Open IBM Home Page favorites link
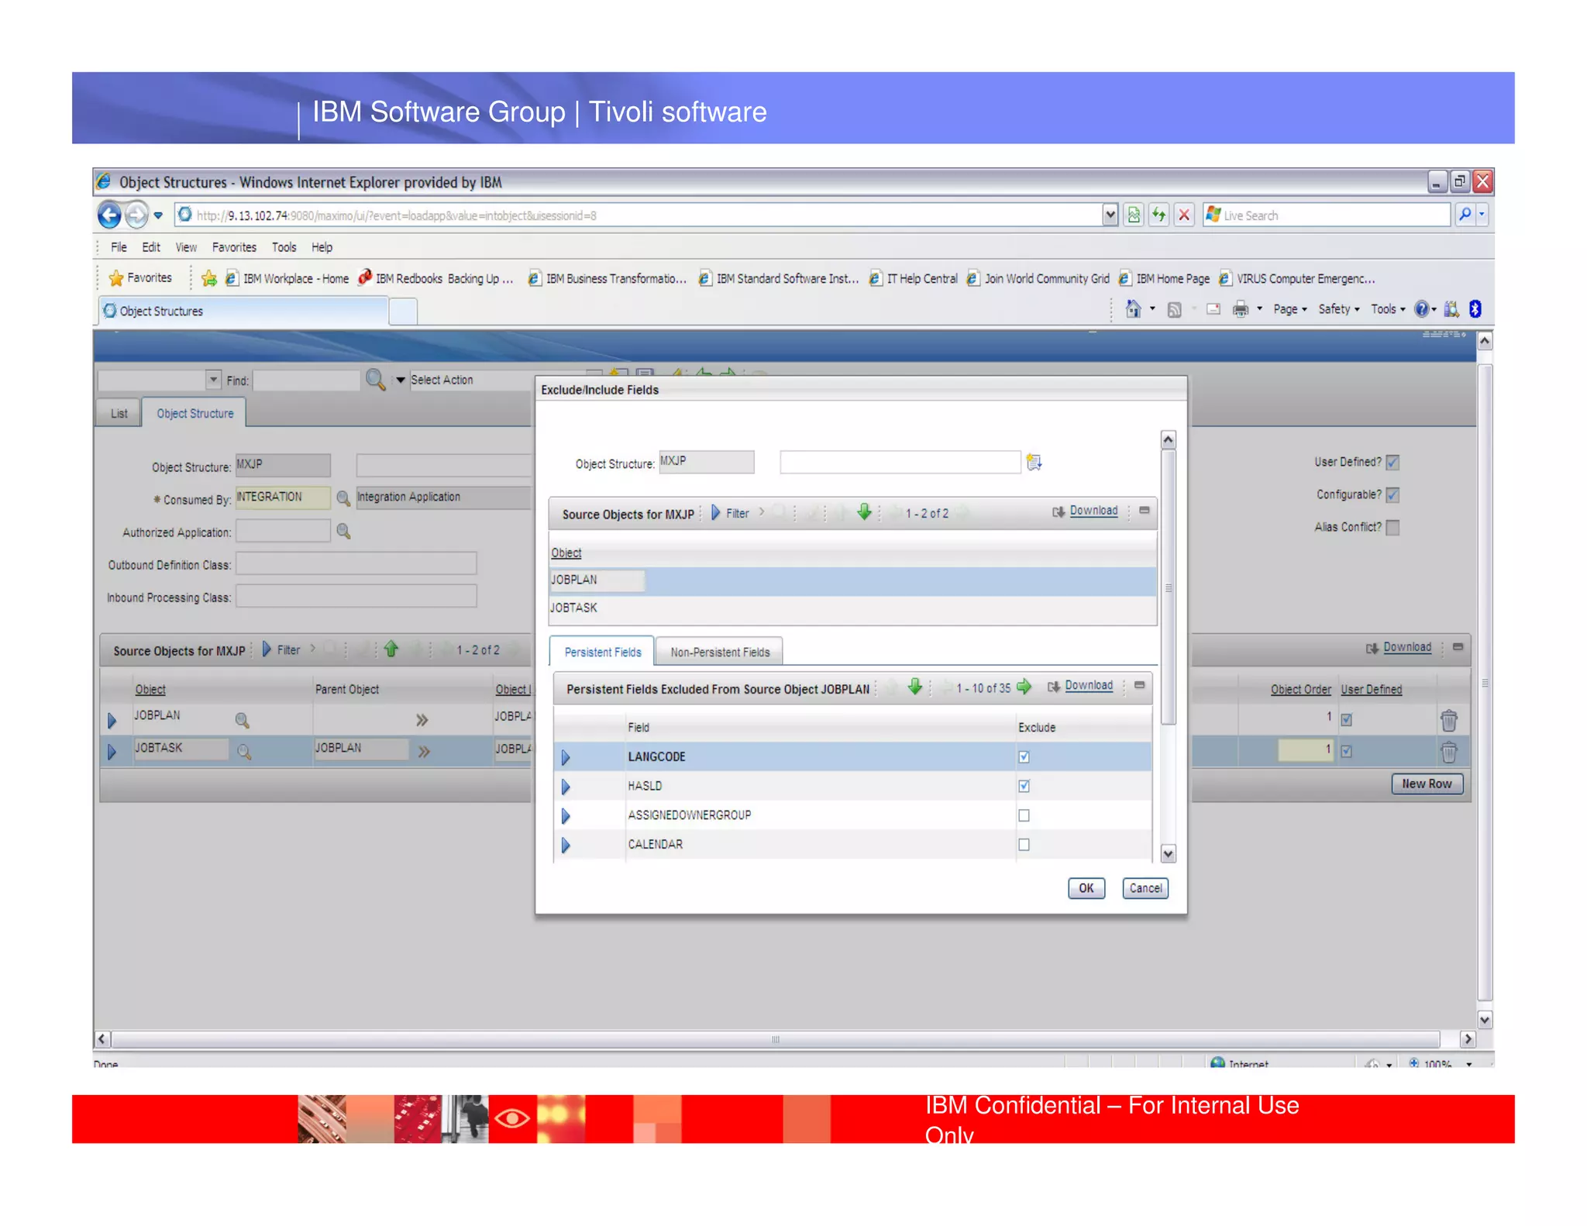 tap(1164, 278)
